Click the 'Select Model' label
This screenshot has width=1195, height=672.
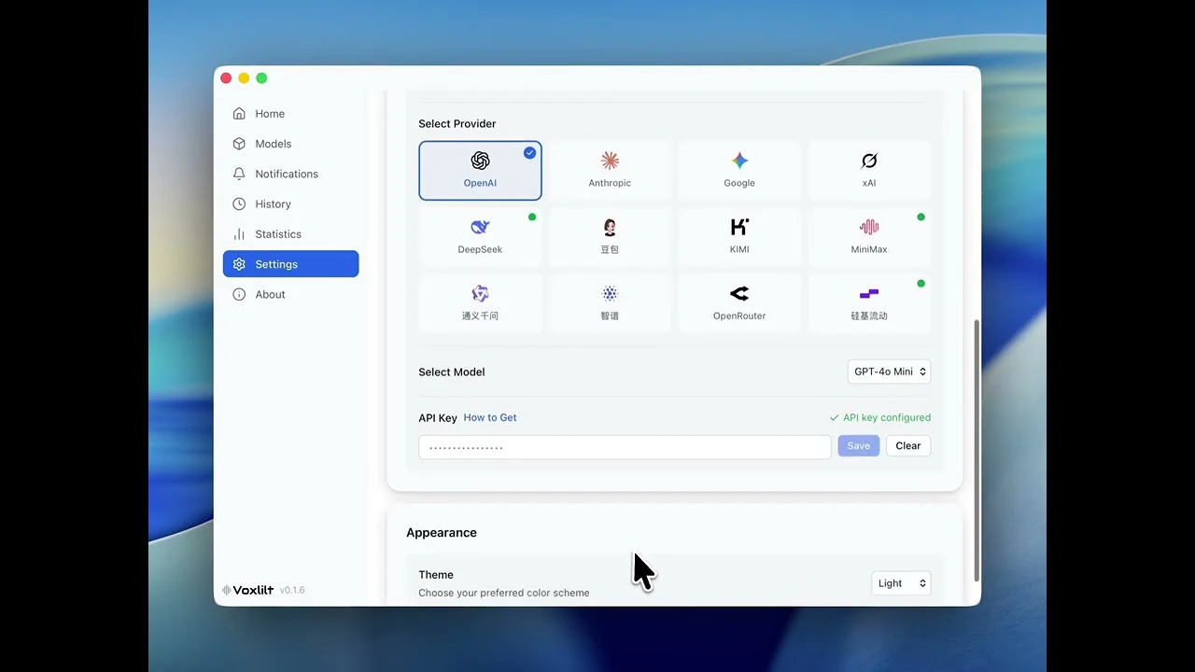pyautogui.click(x=452, y=371)
